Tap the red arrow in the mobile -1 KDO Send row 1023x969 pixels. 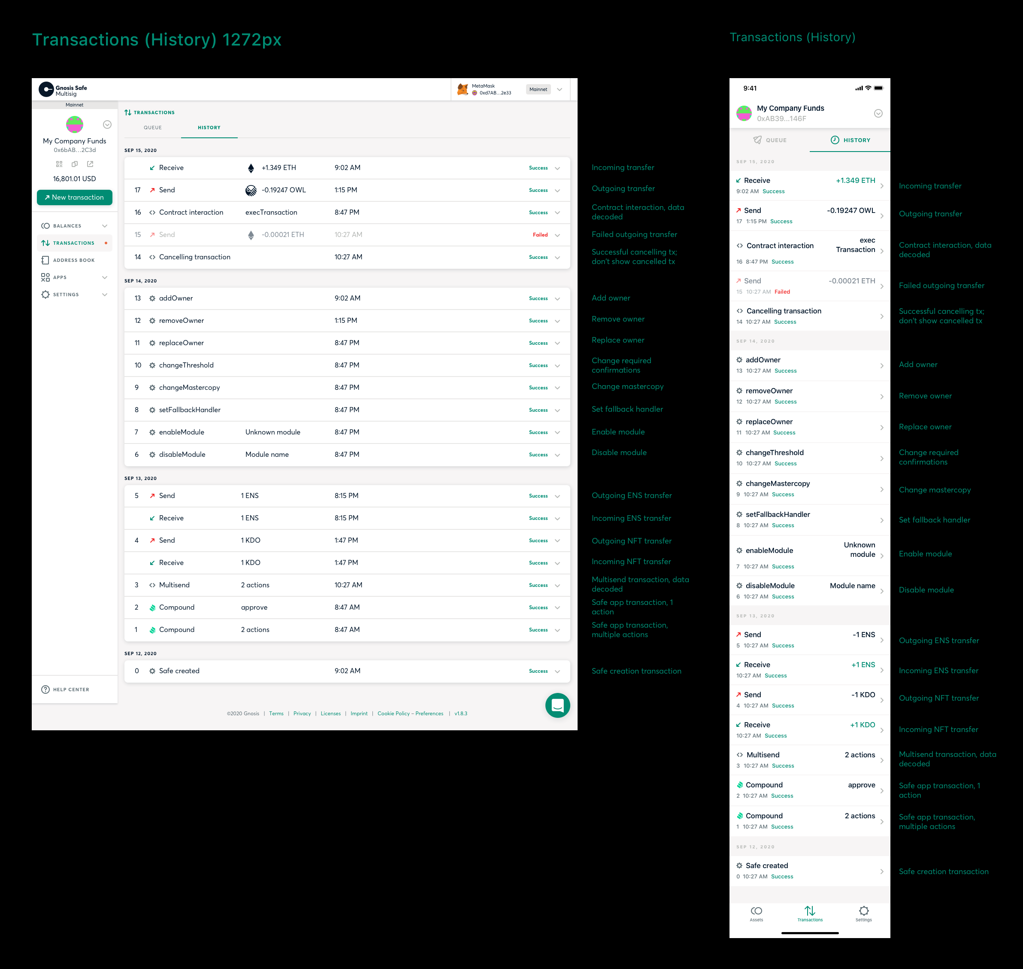[x=738, y=695]
